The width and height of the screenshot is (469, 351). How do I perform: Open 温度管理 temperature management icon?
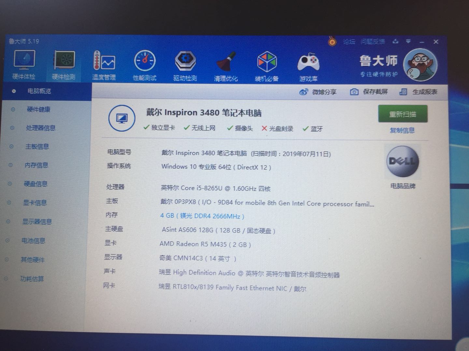104,65
